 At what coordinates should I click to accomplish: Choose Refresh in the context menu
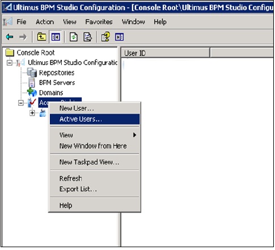click(x=95, y=178)
